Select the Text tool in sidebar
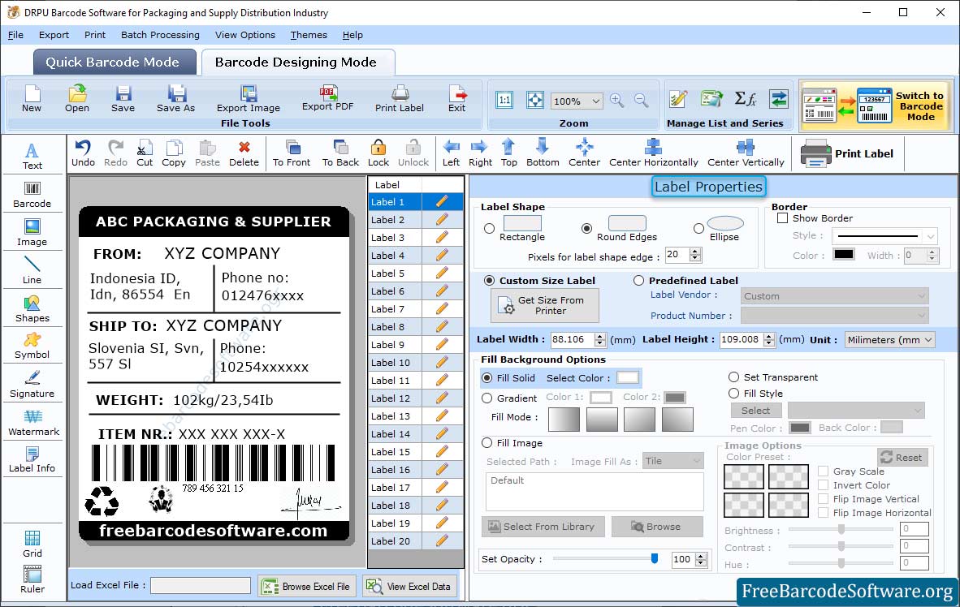This screenshot has width=960, height=607. coord(32,156)
